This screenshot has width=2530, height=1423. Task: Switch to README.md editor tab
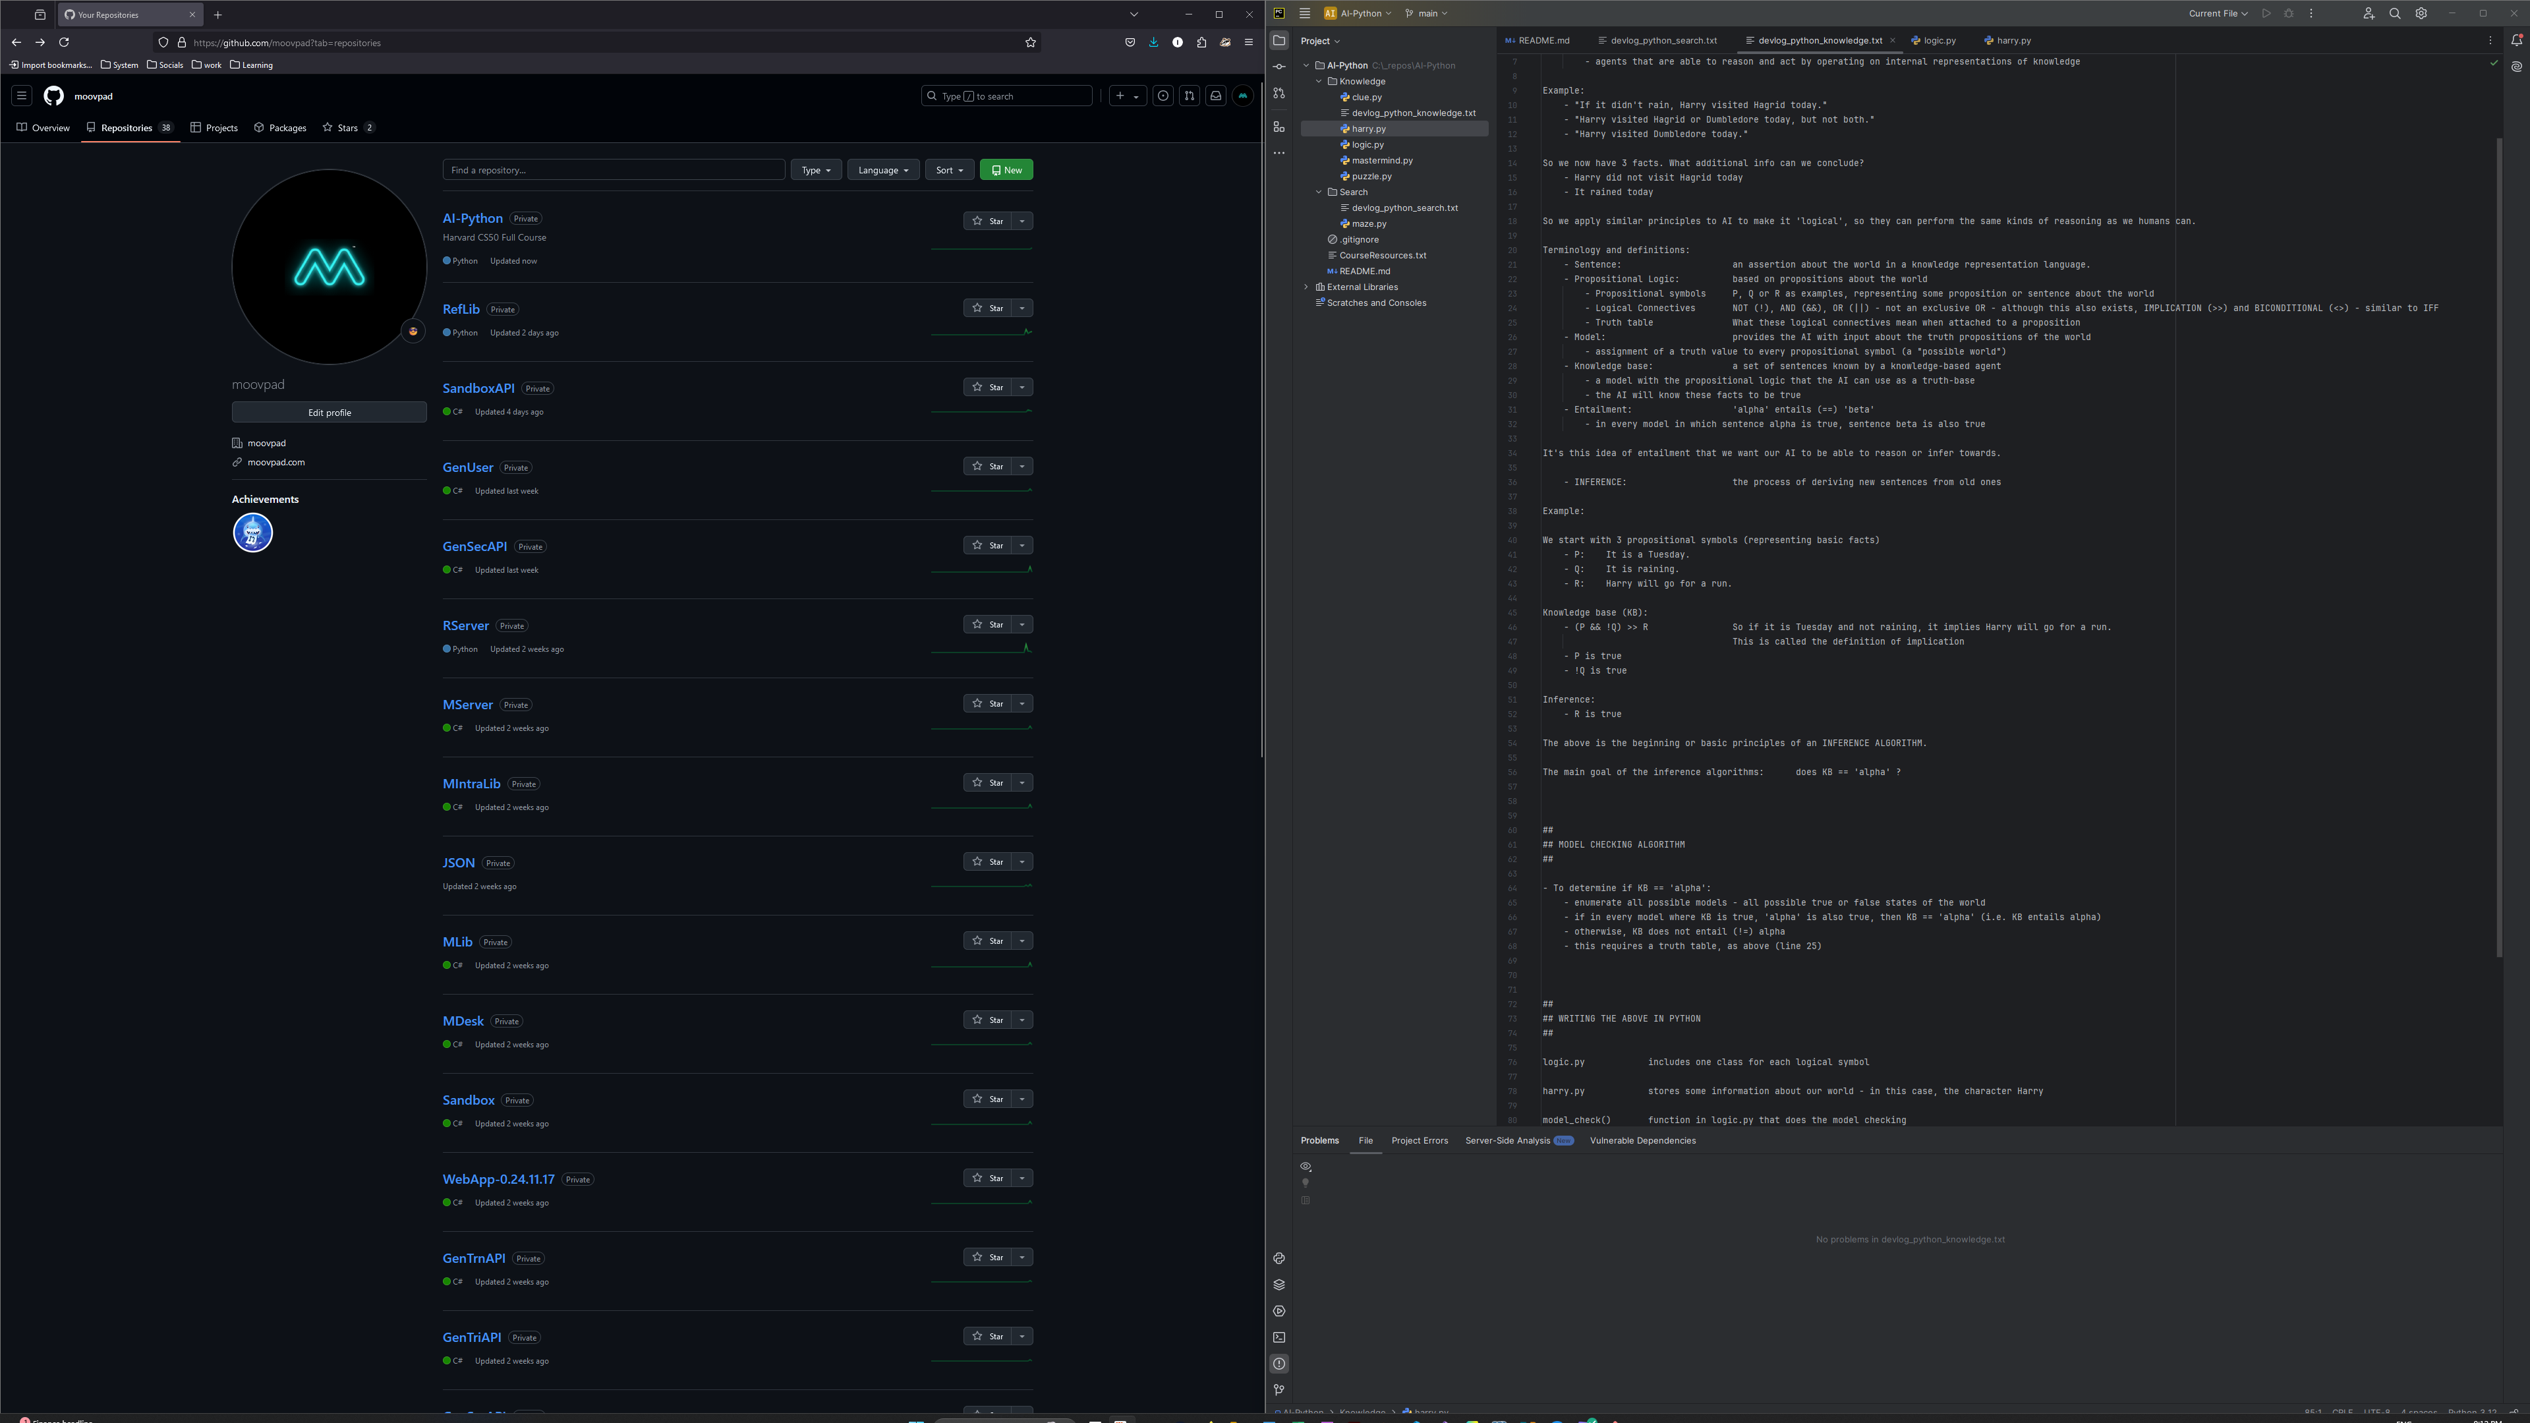coord(1537,40)
